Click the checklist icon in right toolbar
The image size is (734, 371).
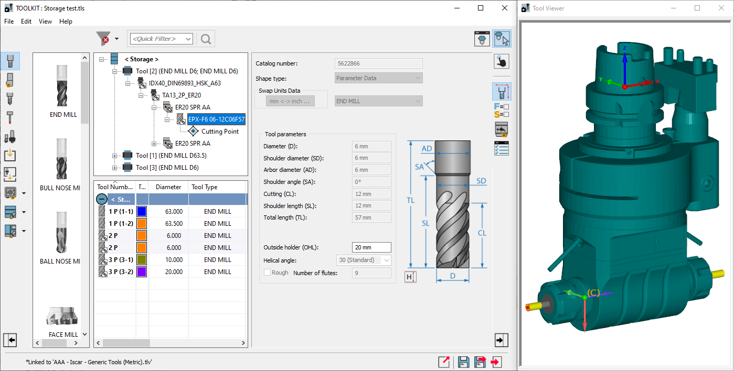click(x=502, y=148)
